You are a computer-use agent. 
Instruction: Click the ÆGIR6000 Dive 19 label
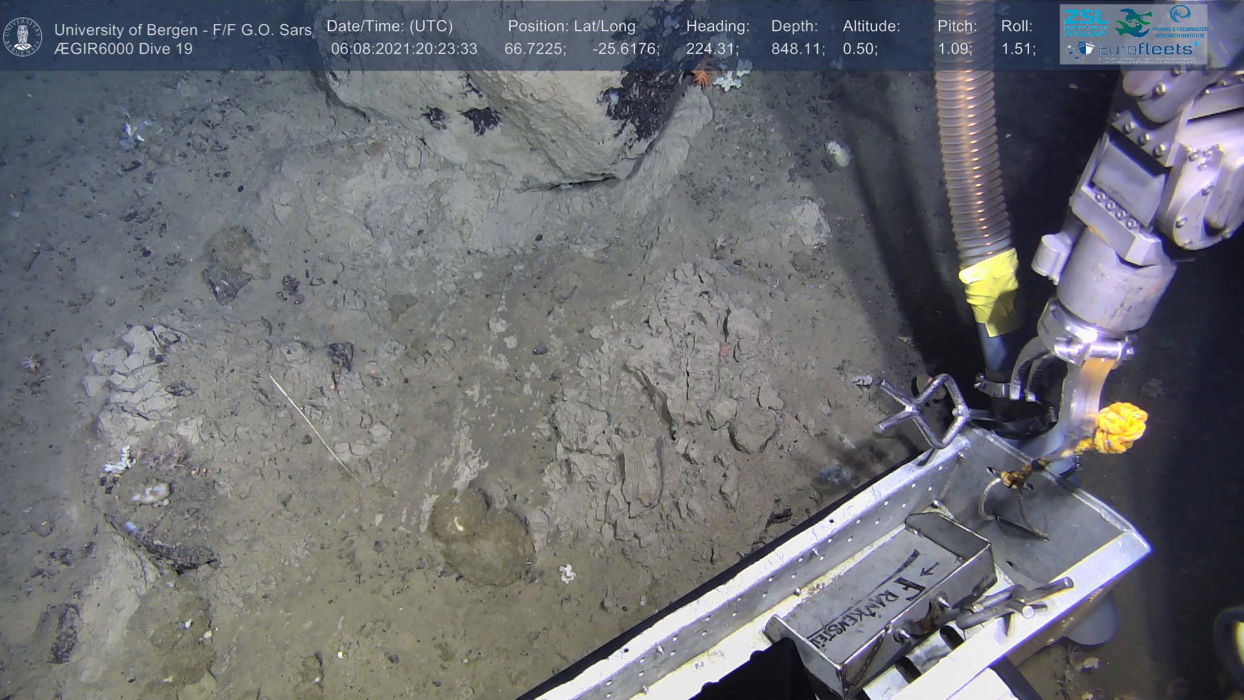[x=123, y=49]
